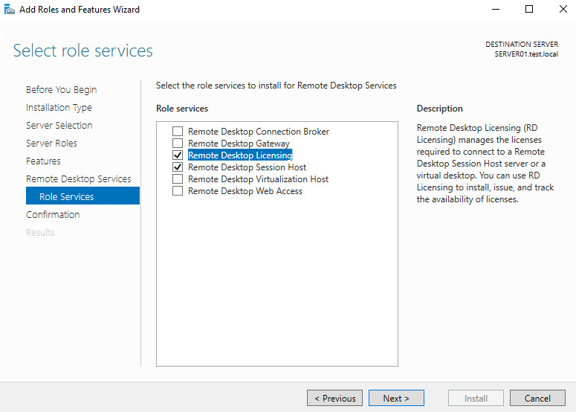Image resolution: width=576 pixels, height=412 pixels.
Task: Navigate to Server Selection step
Action: (x=59, y=126)
